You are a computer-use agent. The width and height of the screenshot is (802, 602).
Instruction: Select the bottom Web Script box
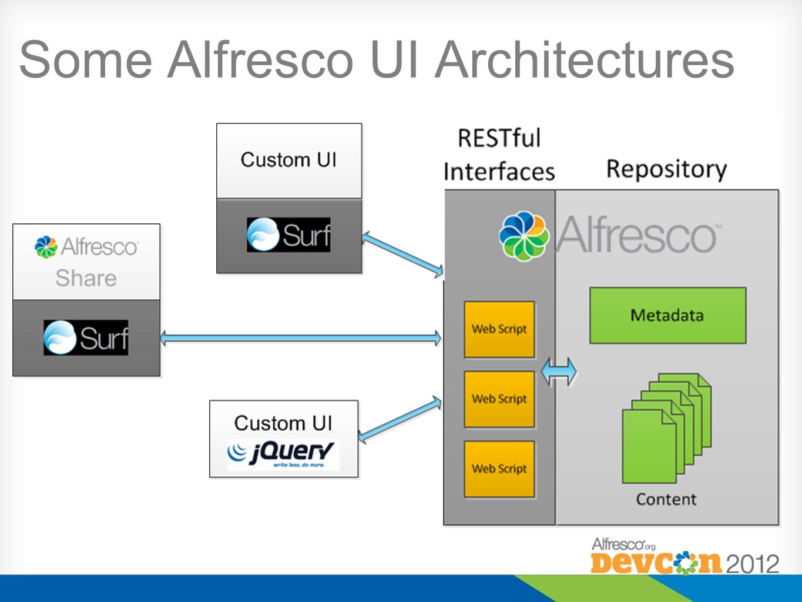point(499,469)
